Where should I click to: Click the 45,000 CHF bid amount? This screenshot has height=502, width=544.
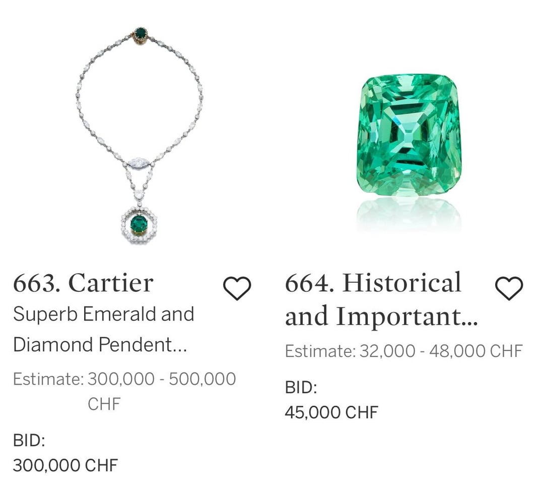pos(331,412)
